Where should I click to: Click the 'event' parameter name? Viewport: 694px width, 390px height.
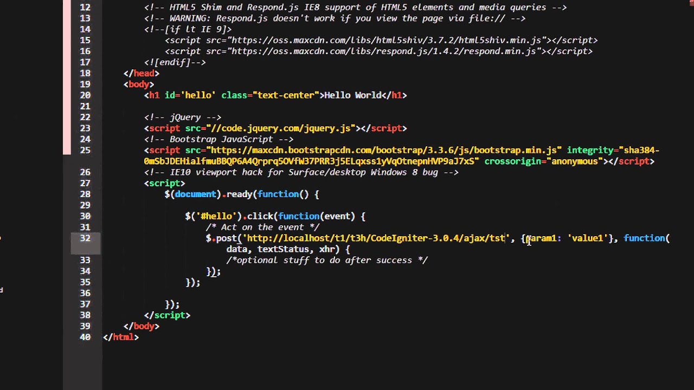pos(337,216)
